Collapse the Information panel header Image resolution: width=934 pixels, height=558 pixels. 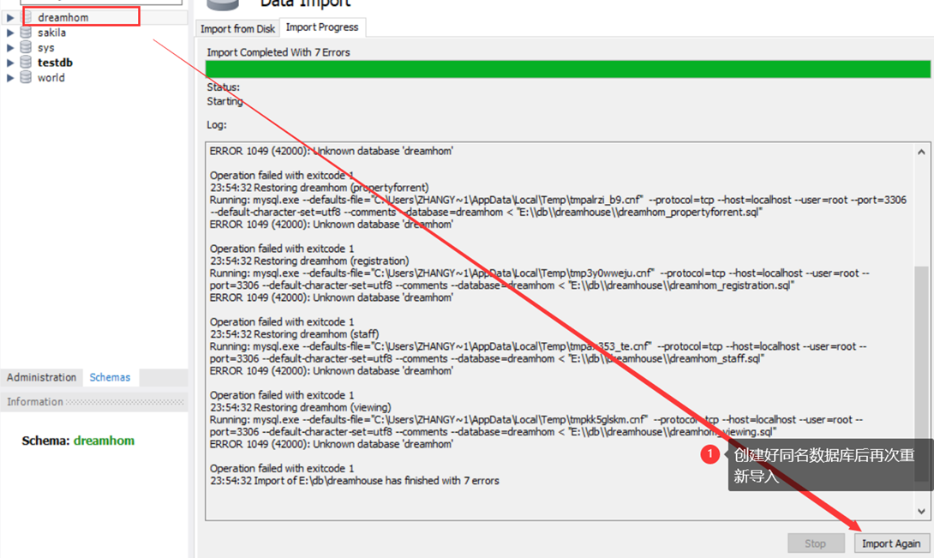34,401
